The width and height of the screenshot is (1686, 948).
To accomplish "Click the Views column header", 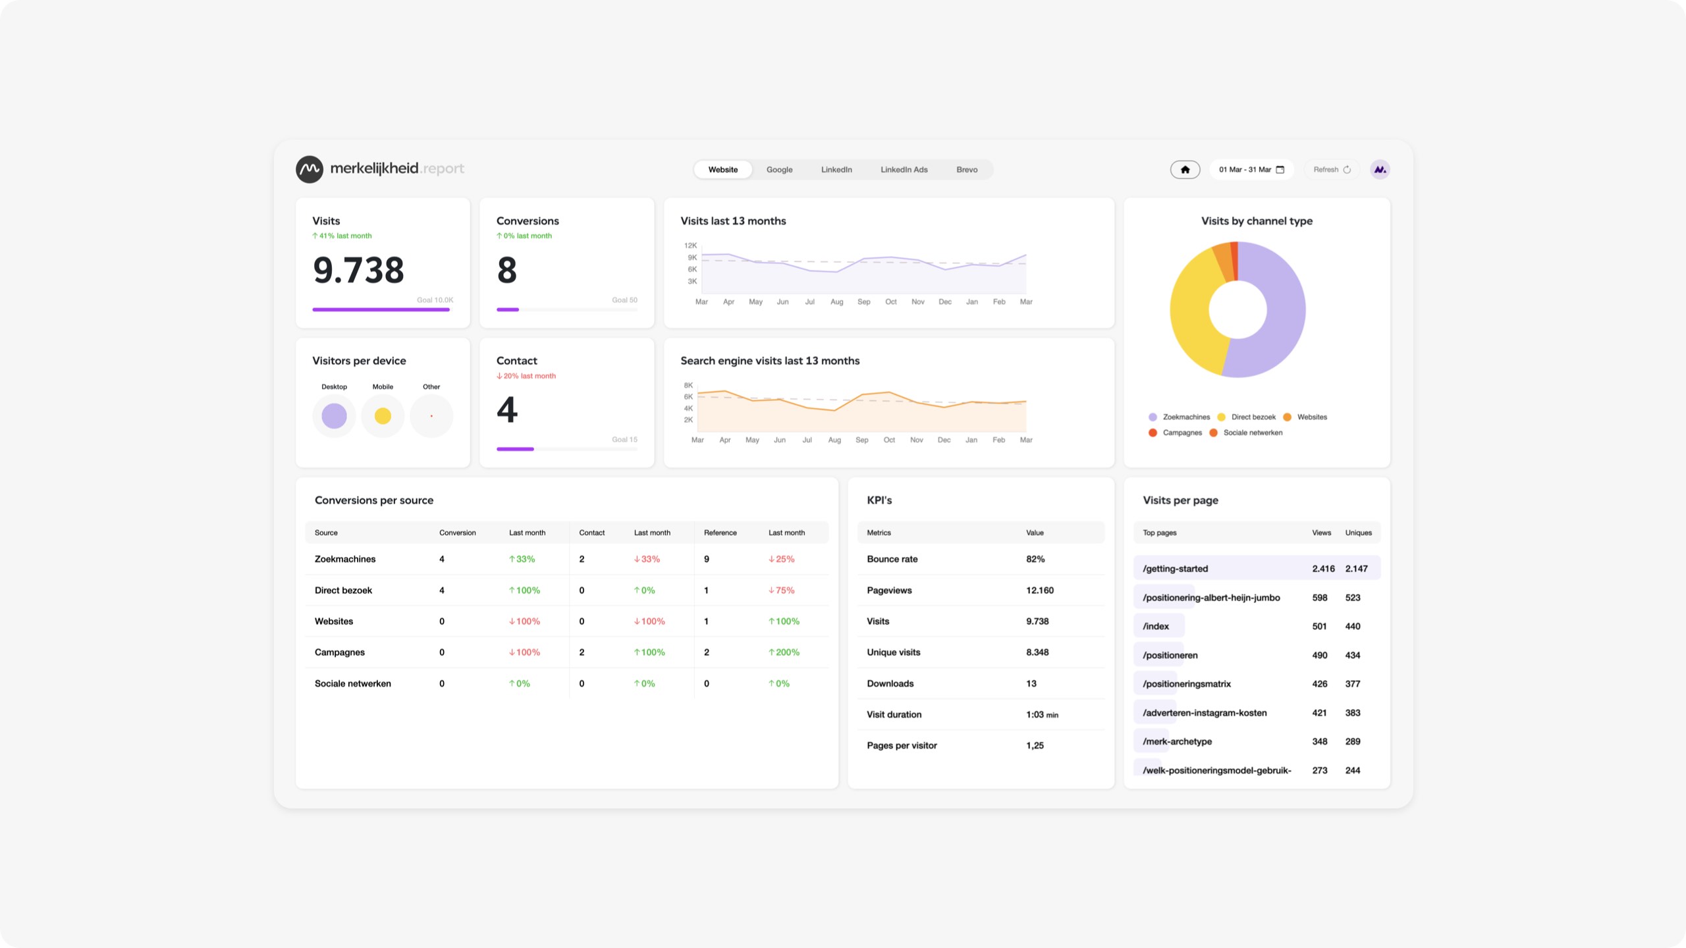I will [1321, 533].
